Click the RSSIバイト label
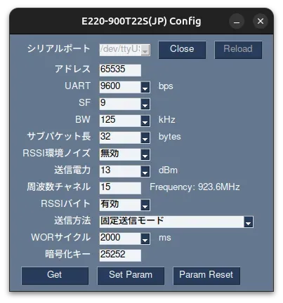283x303 pixels. (x=65, y=203)
